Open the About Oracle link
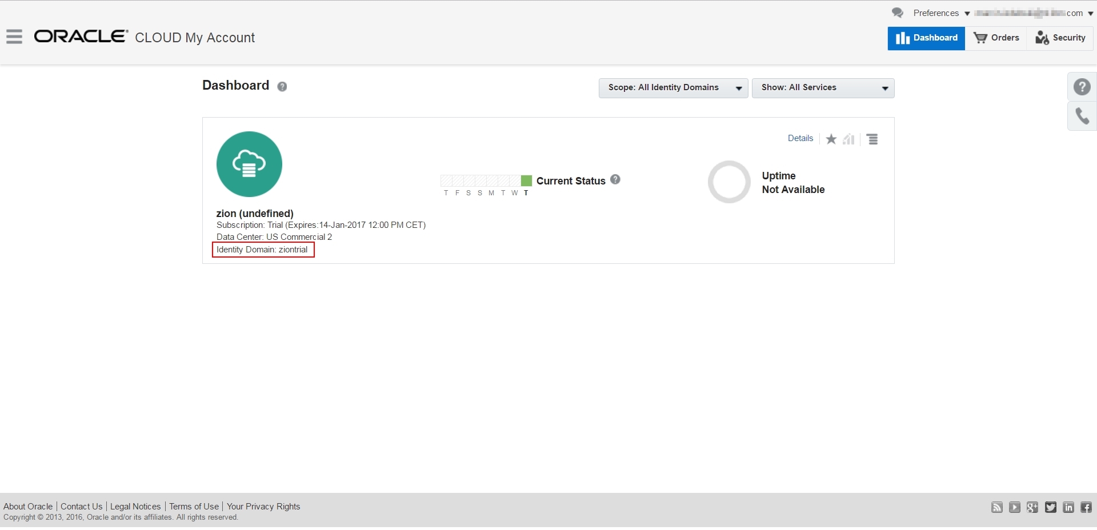This screenshot has height=530, width=1097. (x=28, y=507)
